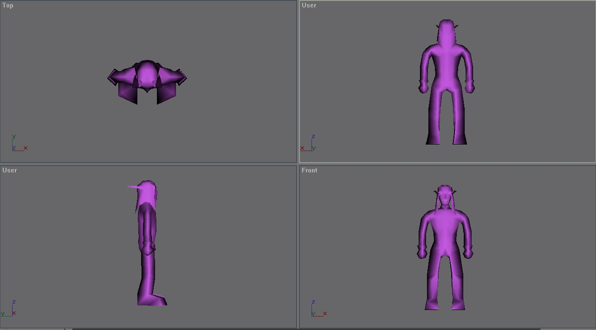Open the Front viewport label menu
596x330 pixels.
pos(310,171)
